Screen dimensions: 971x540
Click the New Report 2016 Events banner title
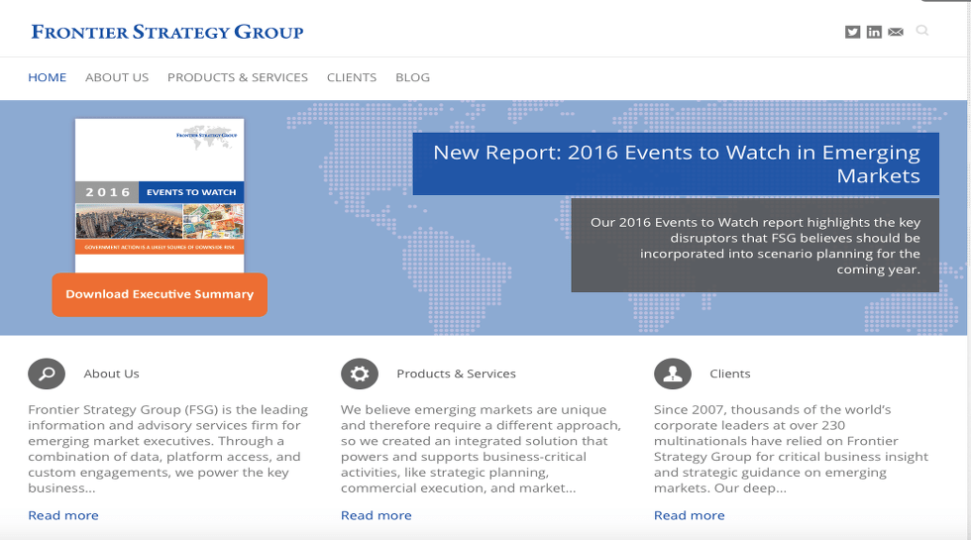pos(676,164)
